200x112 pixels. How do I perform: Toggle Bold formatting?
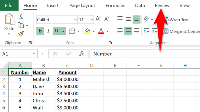tap(40, 31)
